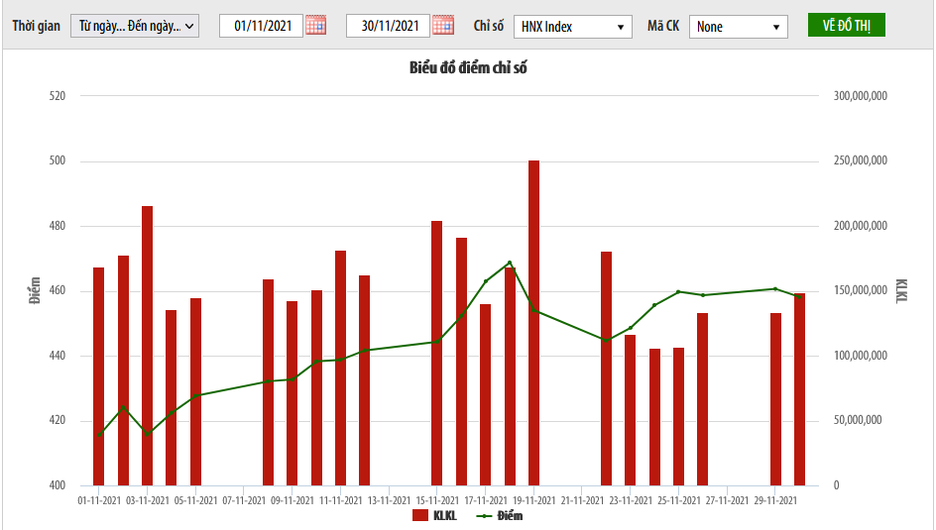Click the volume bar for 03-11-2021
The height and width of the screenshot is (530, 936).
[x=147, y=346]
